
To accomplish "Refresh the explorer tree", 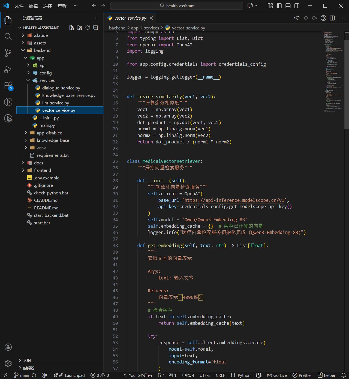I will coord(88,28).
